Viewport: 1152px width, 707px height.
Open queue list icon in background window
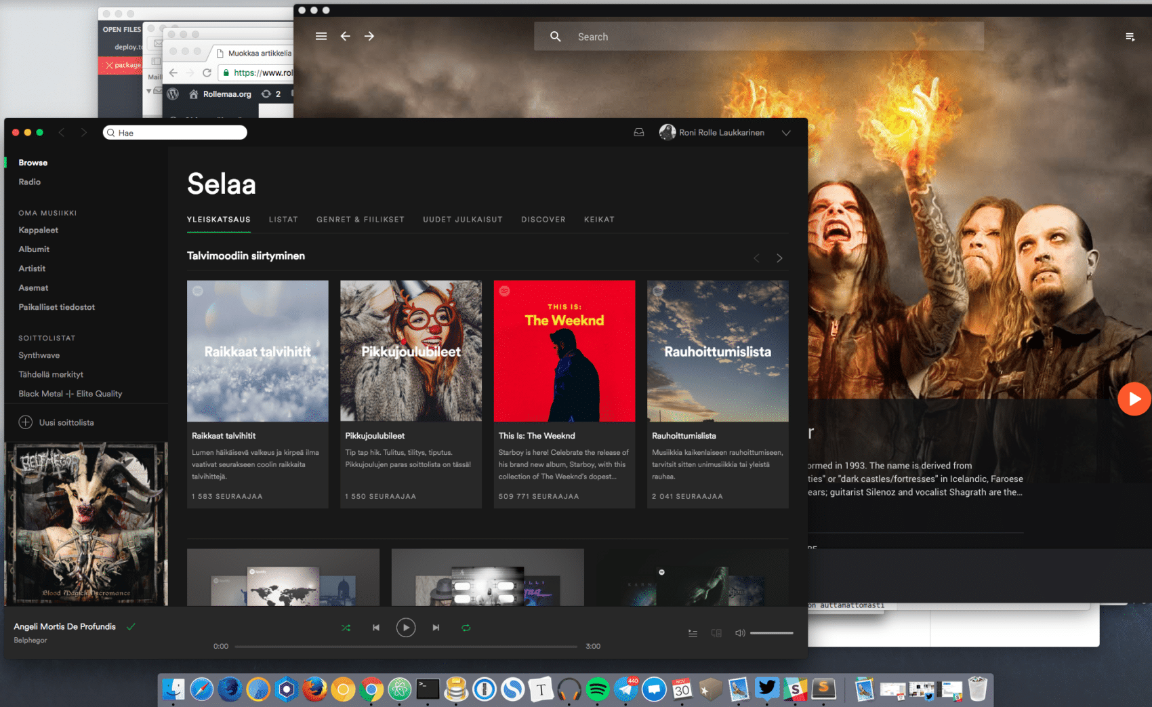coord(1130,37)
